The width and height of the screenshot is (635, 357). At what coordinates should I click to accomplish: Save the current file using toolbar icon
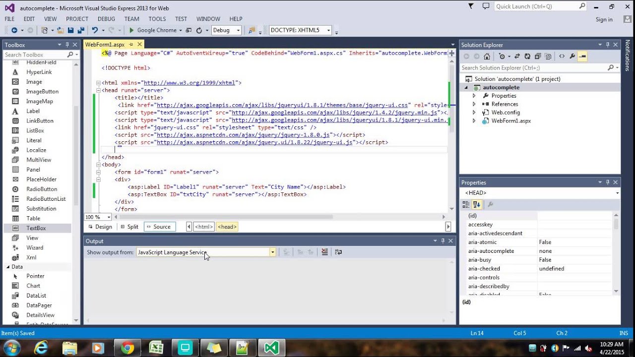click(70, 30)
